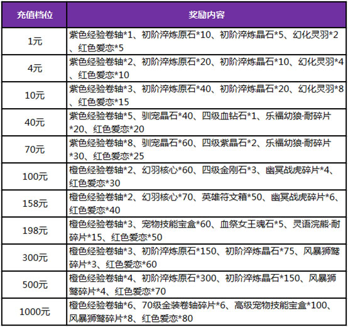
Task: Select the 4元 tier cell
Action: tap(35, 68)
